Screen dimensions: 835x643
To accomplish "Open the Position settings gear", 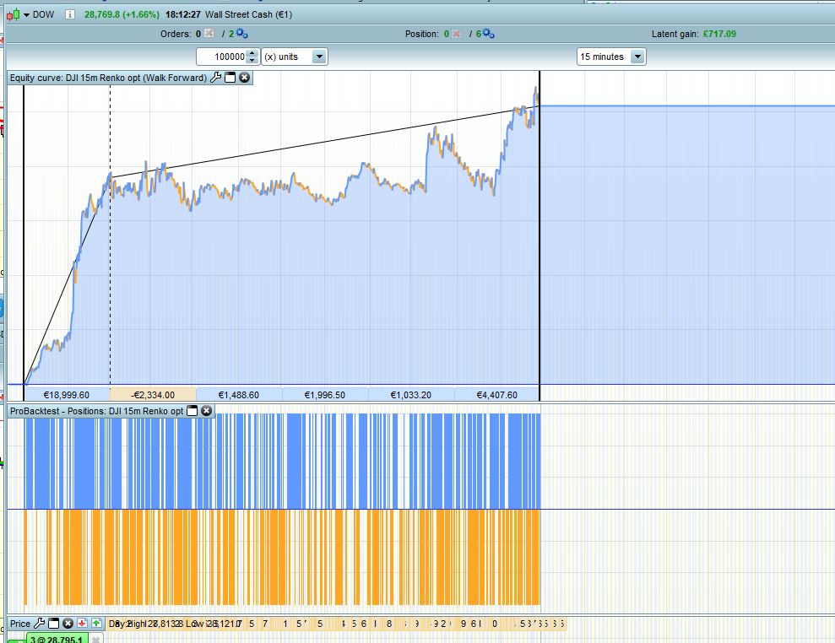I will tap(488, 34).
